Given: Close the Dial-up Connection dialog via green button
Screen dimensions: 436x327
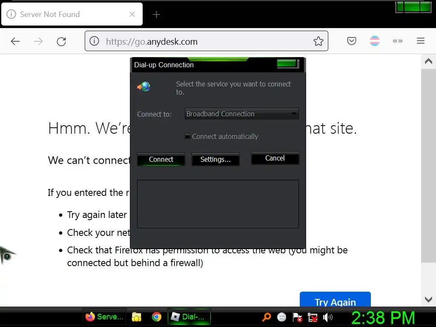Looking at the screenshot, I should tap(287, 64).
